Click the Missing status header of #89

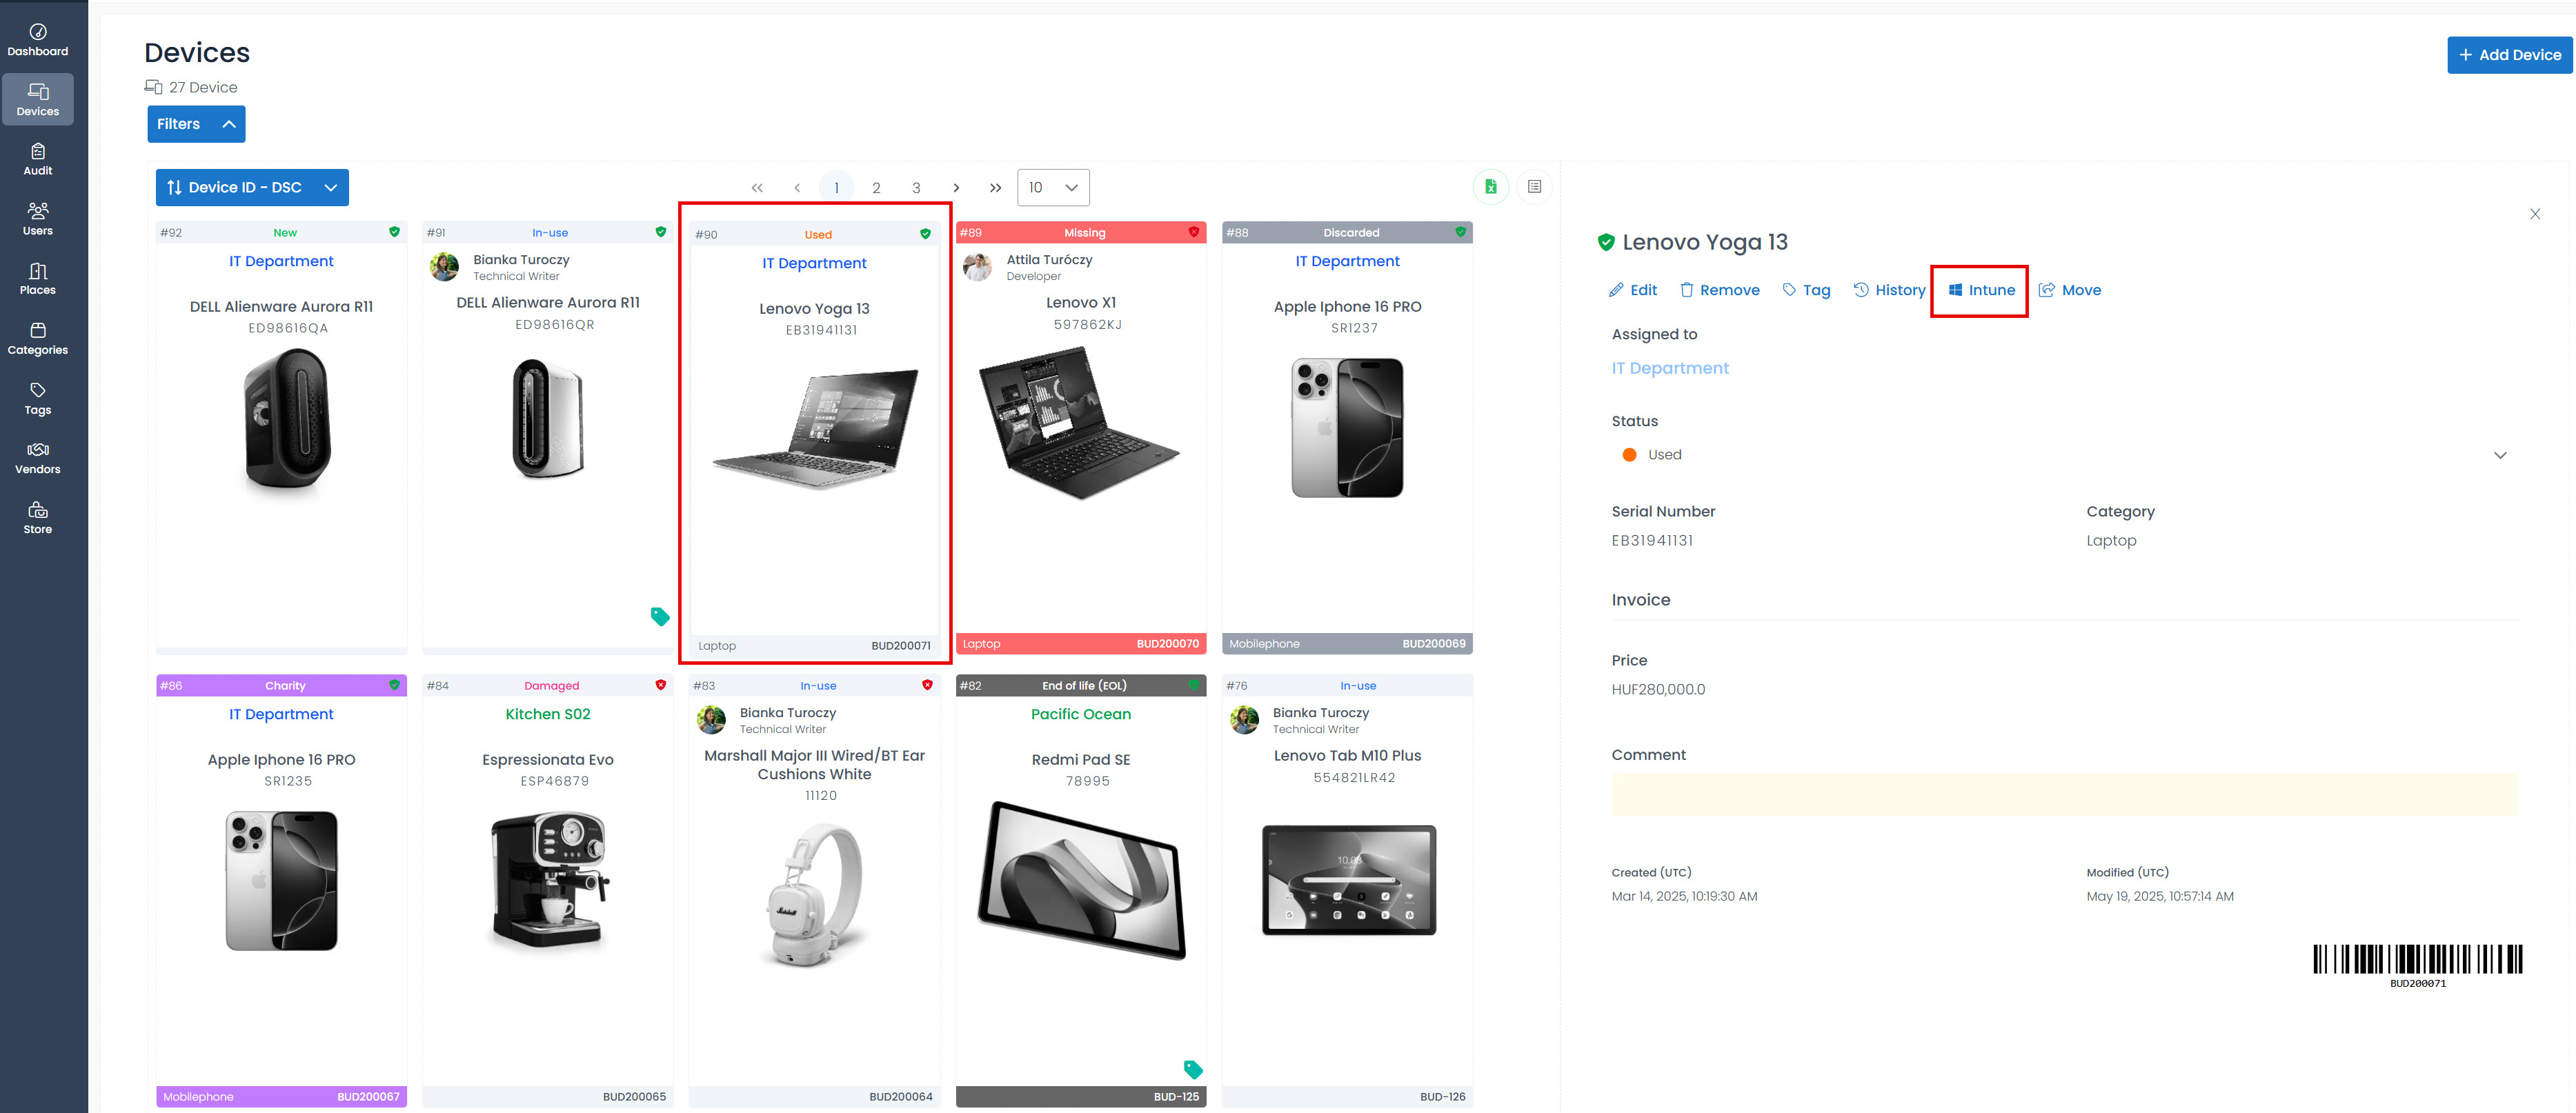1081,232
